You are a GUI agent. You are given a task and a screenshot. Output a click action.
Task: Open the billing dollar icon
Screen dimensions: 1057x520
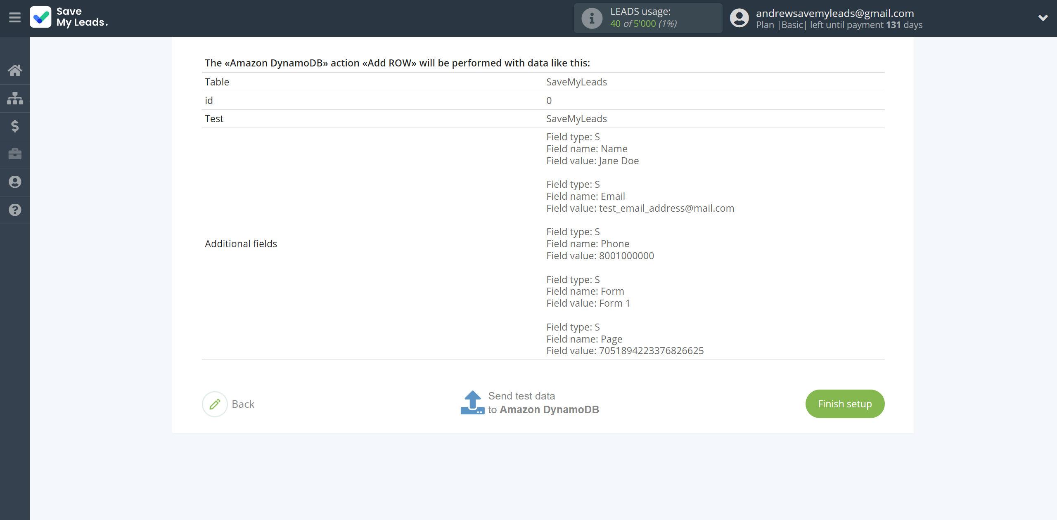[x=15, y=126]
